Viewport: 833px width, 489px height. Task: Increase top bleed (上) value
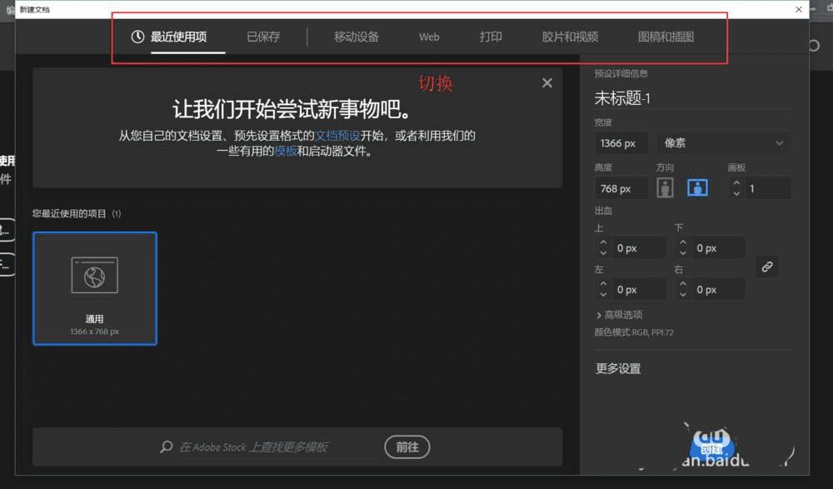pyautogui.click(x=603, y=243)
